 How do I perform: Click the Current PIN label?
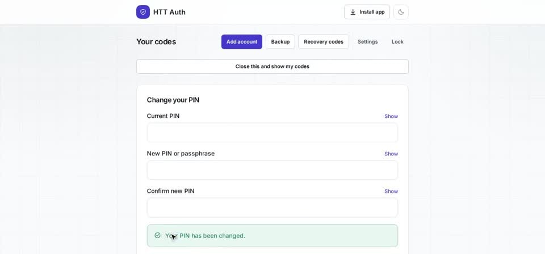[x=163, y=116]
